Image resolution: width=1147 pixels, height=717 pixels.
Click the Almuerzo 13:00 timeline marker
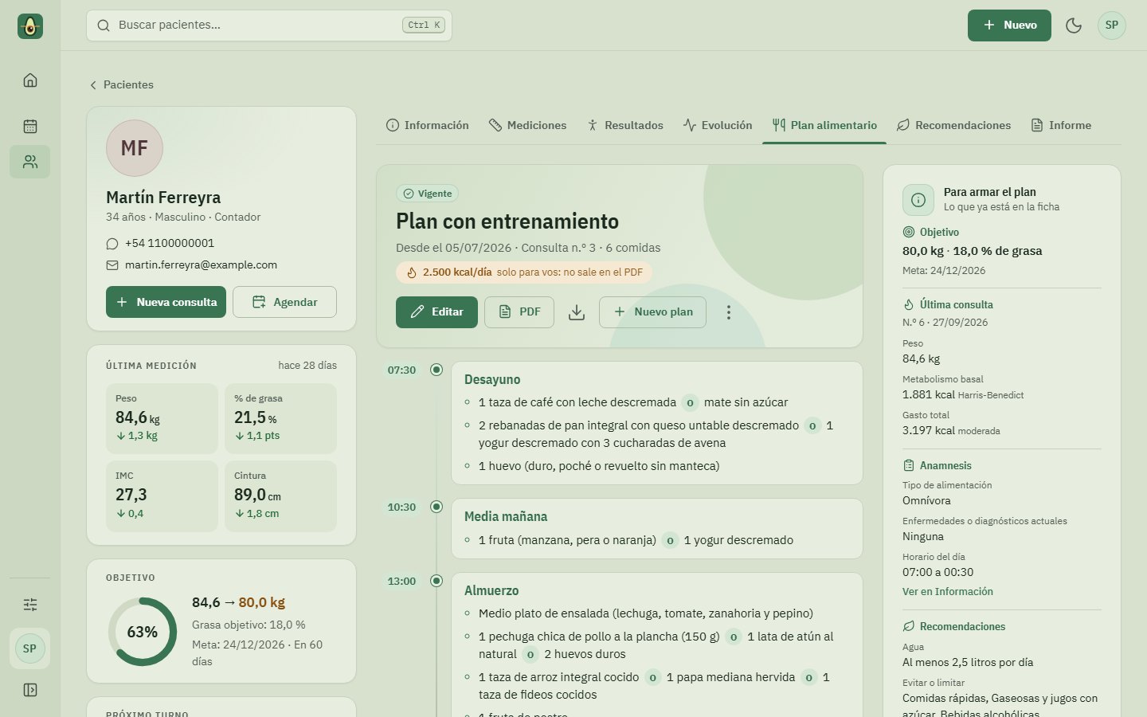click(x=436, y=581)
